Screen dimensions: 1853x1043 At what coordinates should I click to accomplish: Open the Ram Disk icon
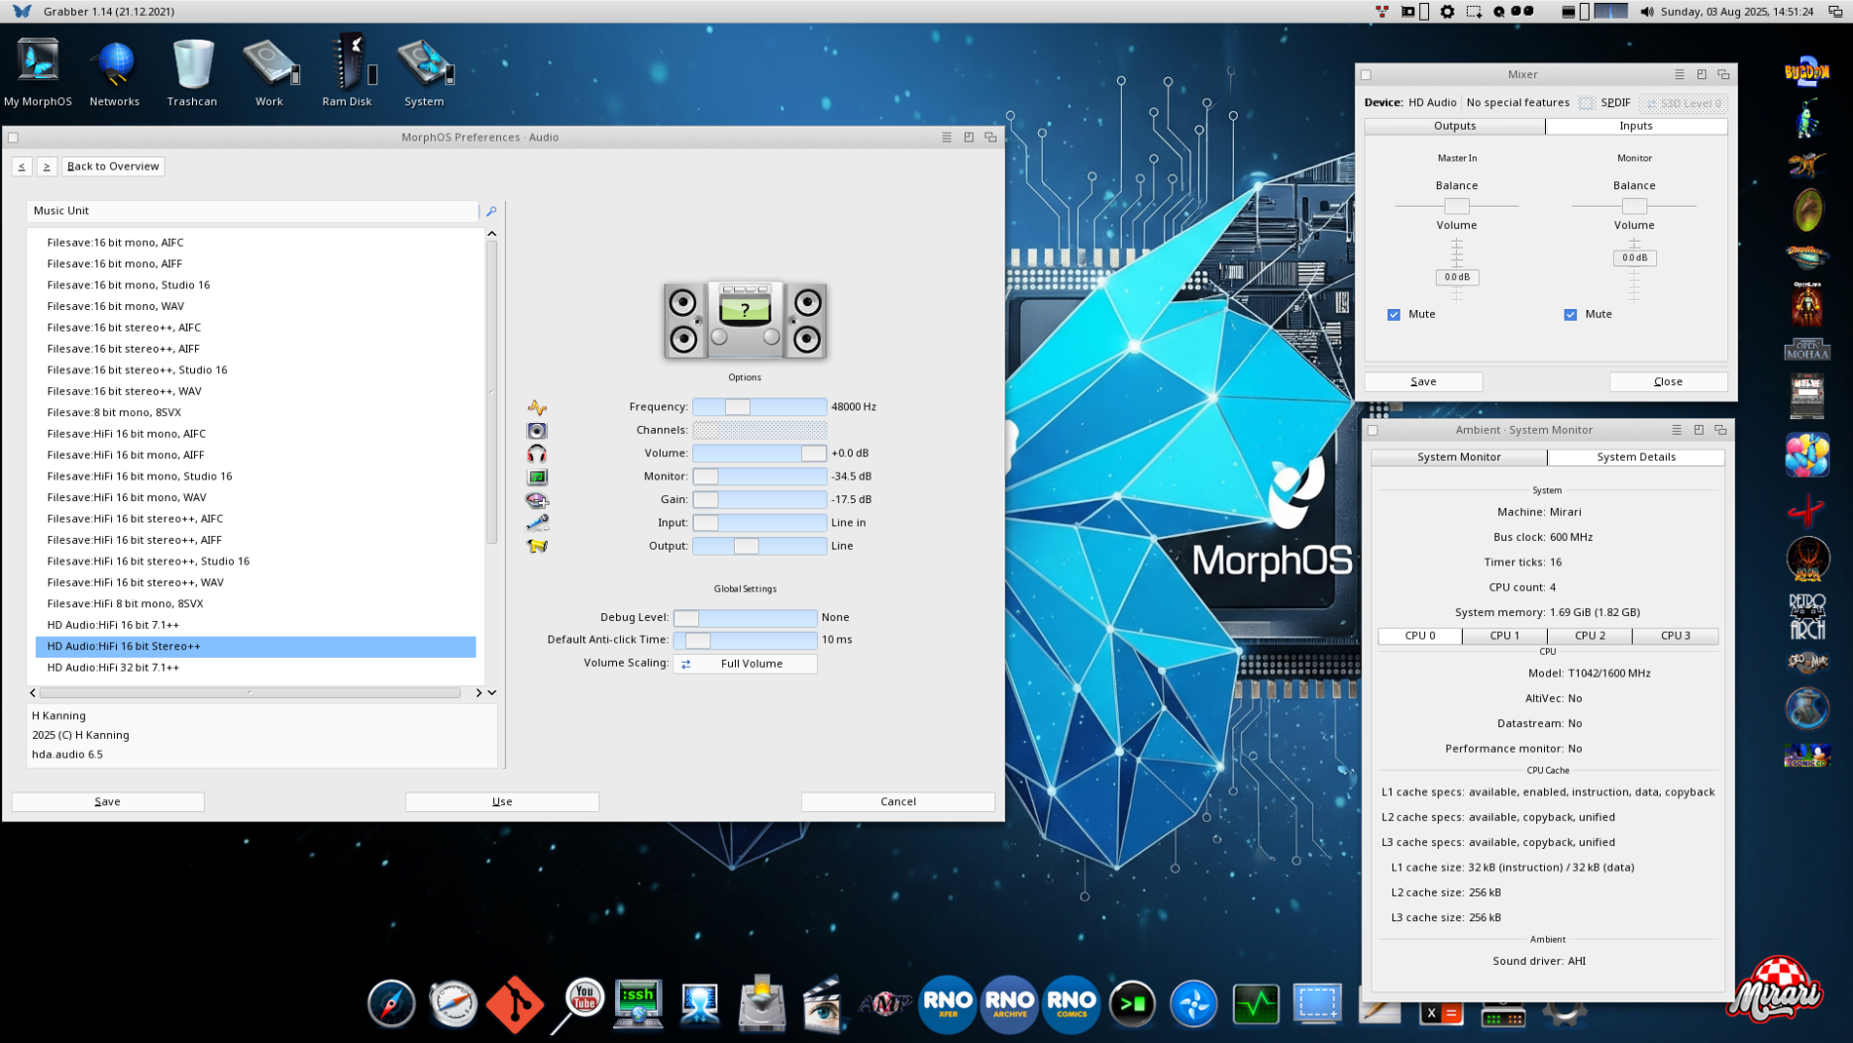point(347,71)
